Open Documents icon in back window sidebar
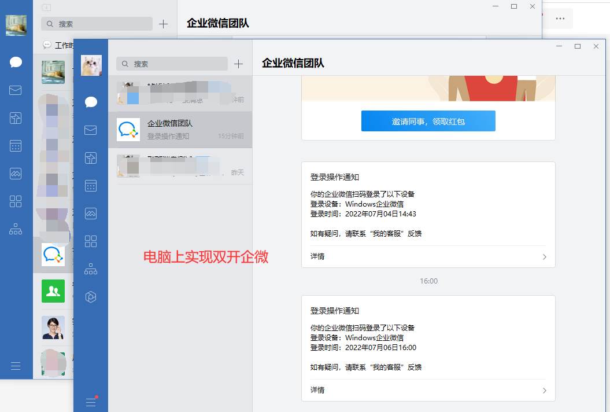610x412 pixels. pyautogui.click(x=16, y=118)
